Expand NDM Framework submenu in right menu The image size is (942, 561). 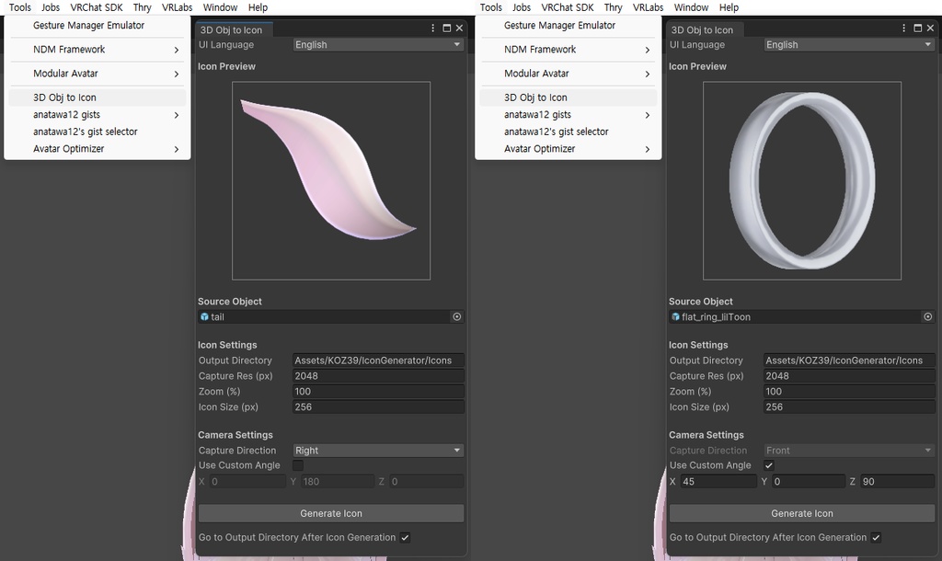(x=569, y=50)
